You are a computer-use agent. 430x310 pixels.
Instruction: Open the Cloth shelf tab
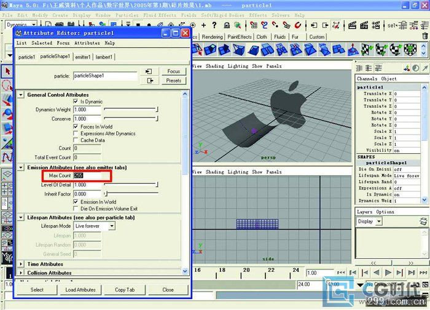tap(262, 37)
